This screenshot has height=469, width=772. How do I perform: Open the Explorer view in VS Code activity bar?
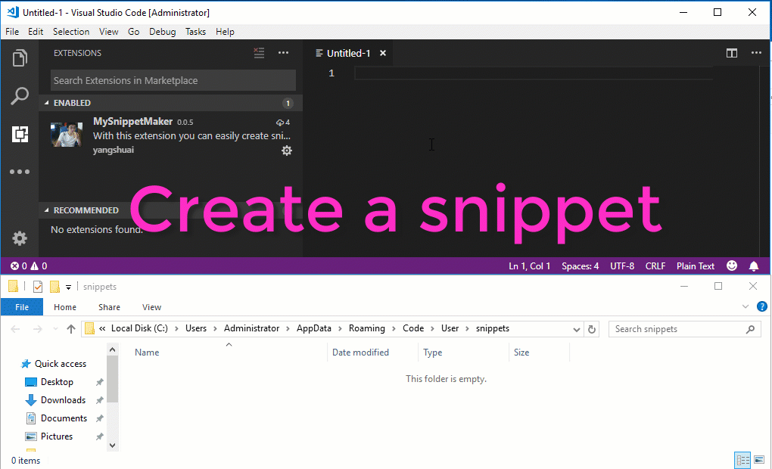pyautogui.click(x=20, y=58)
